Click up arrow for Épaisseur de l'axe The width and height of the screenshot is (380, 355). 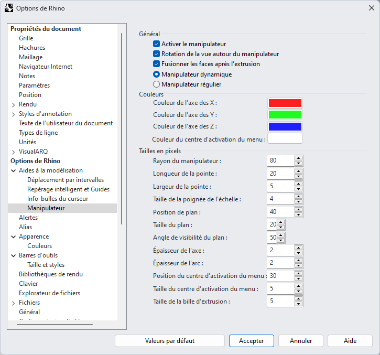pyautogui.click(x=298, y=248)
